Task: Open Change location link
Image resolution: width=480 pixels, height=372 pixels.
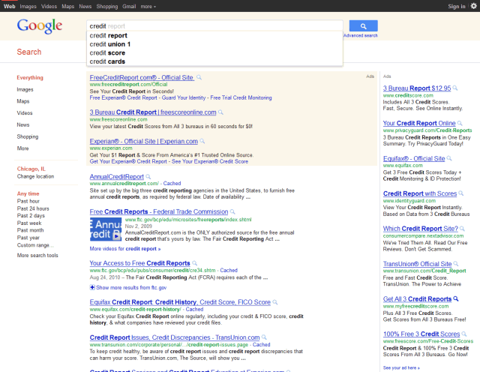Action: (35, 176)
